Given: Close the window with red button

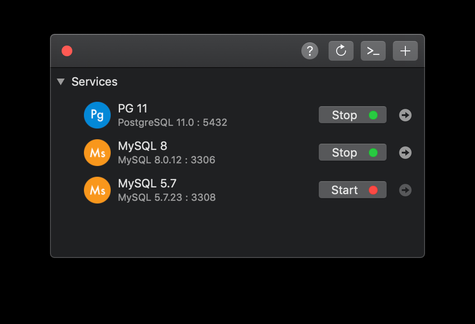Looking at the screenshot, I should [67, 51].
